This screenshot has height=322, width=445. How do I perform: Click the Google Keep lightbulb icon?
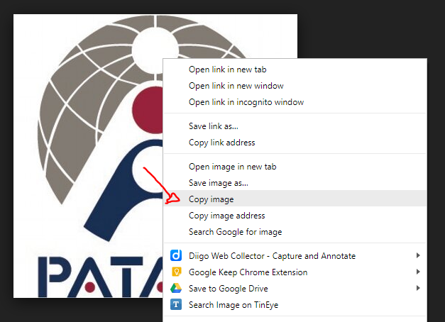(176, 272)
